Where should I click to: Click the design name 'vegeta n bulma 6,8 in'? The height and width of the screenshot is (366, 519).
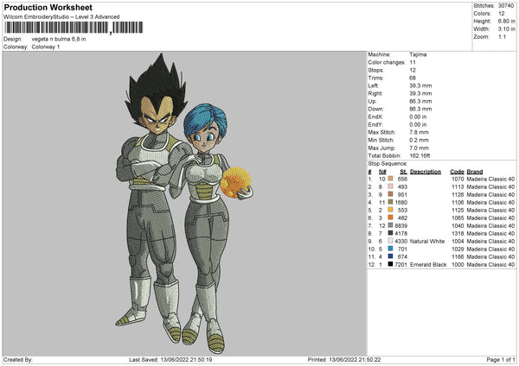click(59, 39)
